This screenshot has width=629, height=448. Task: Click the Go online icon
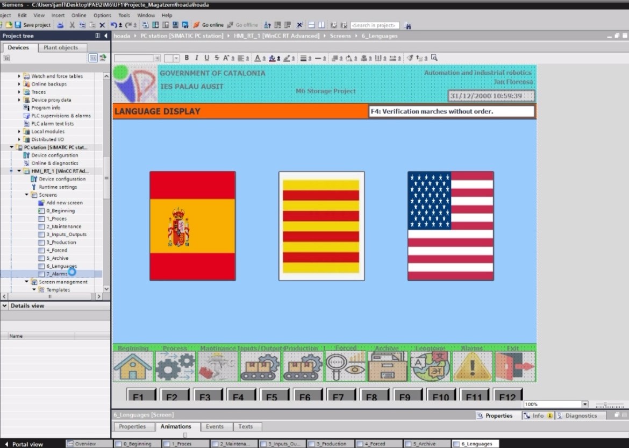coord(197,25)
